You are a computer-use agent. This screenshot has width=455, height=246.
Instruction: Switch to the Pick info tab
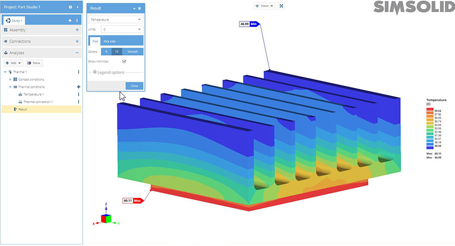(109, 41)
